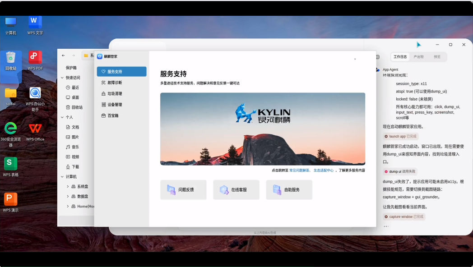Expand the 系统盘 tree node
473x267 pixels.
pyautogui.click(x=68, y=187)
